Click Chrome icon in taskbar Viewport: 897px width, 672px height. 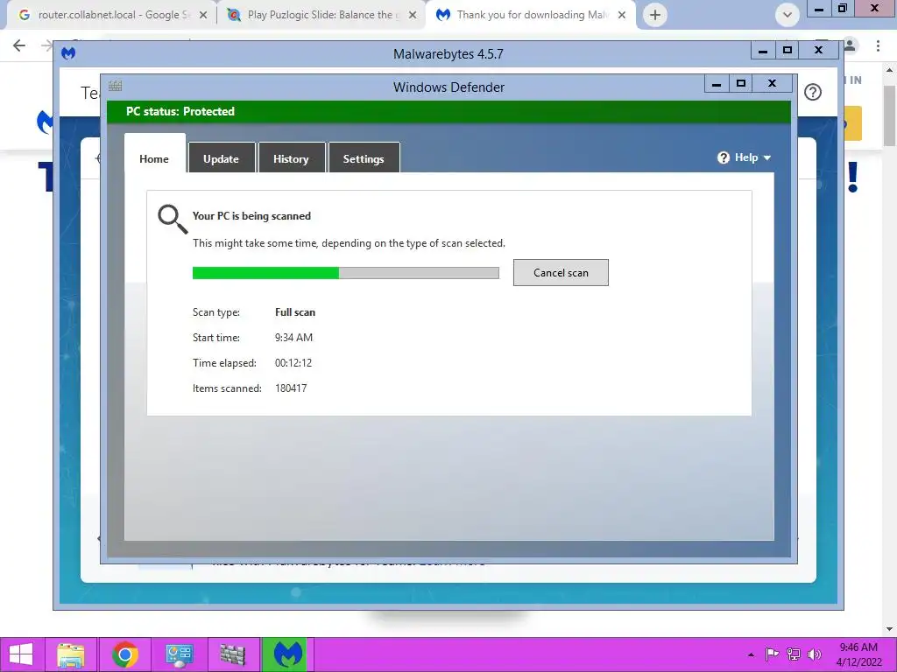125,654
